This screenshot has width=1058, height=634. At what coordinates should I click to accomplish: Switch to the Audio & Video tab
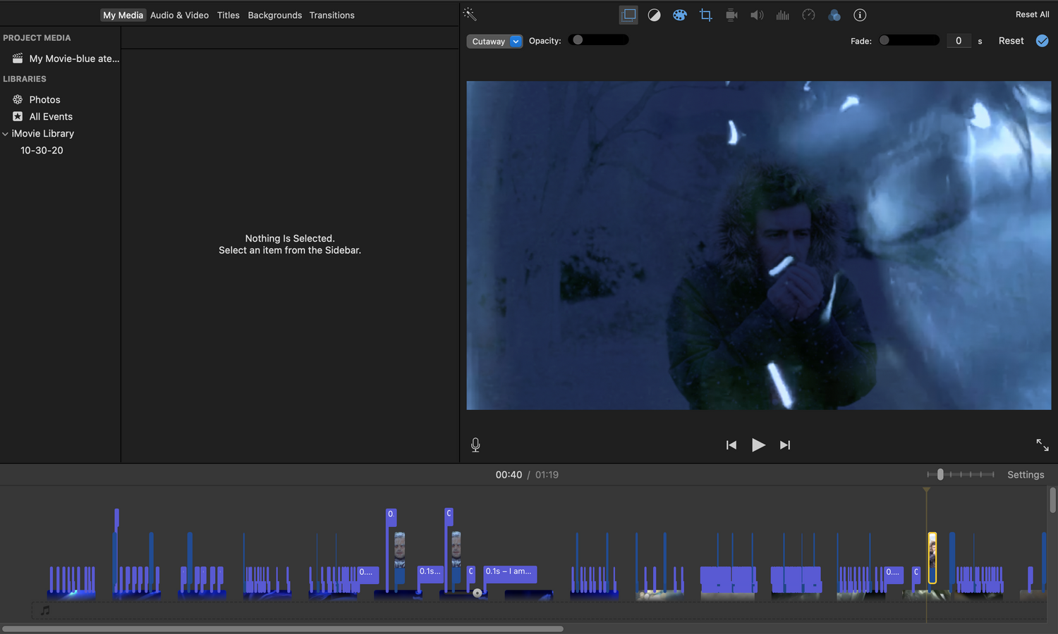179,15
